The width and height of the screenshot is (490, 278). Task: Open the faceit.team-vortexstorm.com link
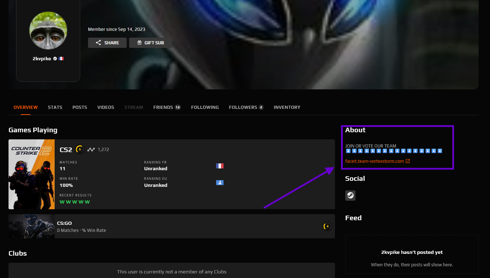click(x=374, y=161)
